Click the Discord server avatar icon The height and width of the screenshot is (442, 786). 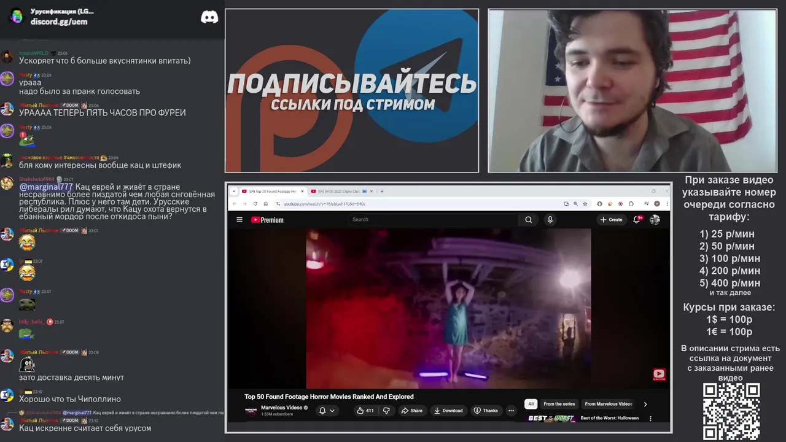pyautogui.click(x=17, y=16)
